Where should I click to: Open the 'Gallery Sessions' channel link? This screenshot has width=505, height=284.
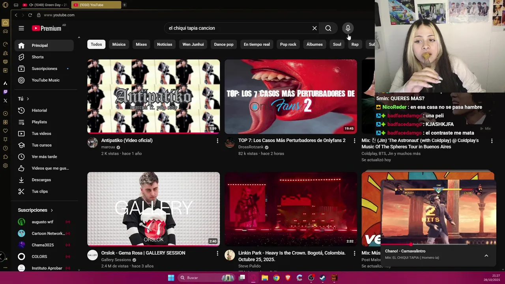pyautogui.click(x=116, y=260)
